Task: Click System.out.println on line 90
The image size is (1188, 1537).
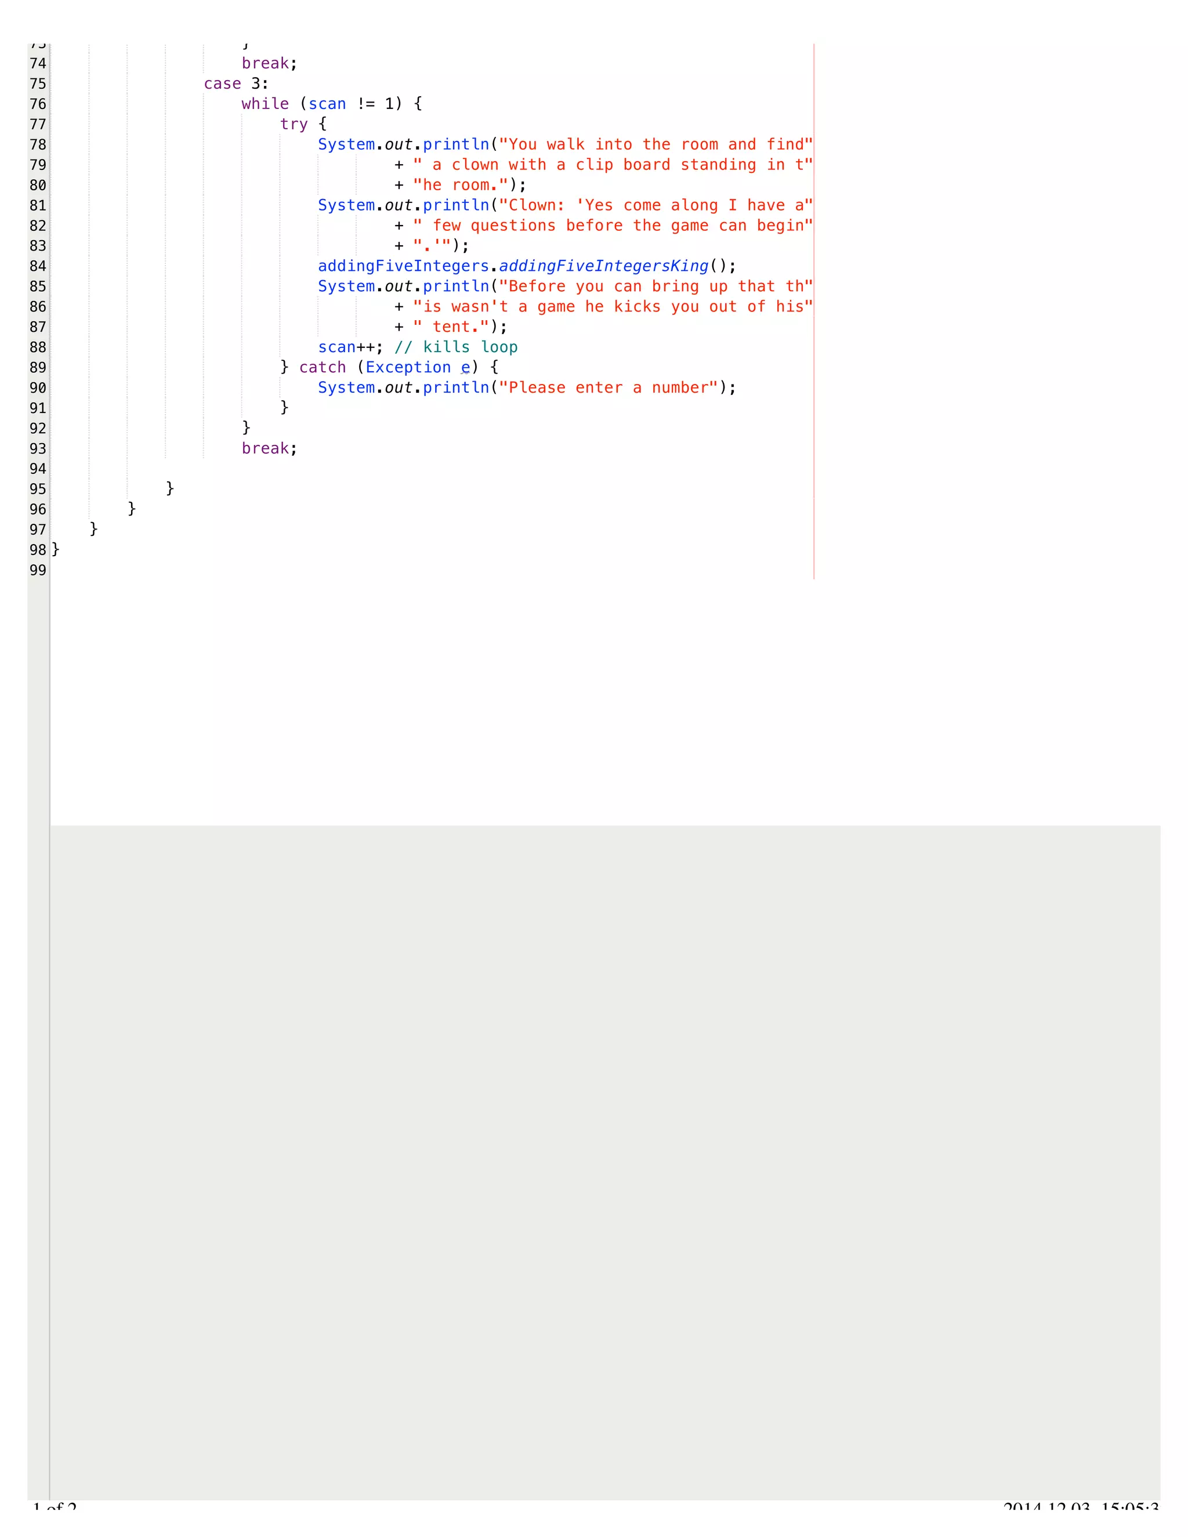Action: (403, 388)
